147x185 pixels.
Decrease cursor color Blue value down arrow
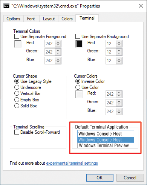(119, 113)
